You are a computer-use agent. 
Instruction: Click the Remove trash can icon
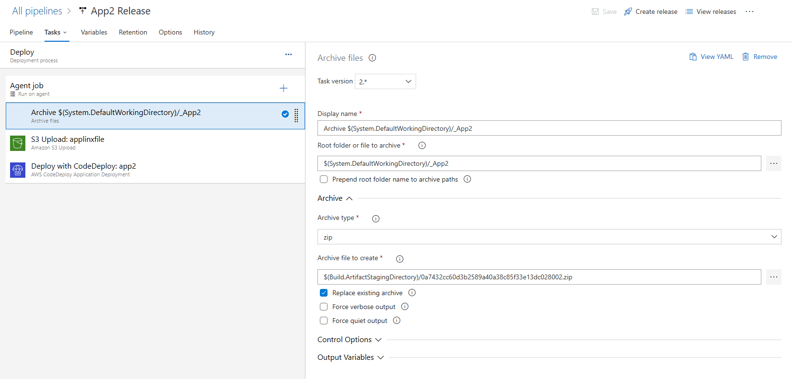pos(746,57)
